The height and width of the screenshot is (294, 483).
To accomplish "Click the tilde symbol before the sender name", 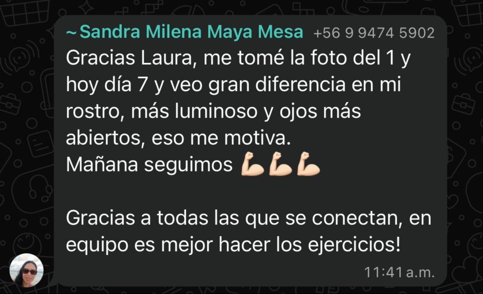I will (72, 32).
